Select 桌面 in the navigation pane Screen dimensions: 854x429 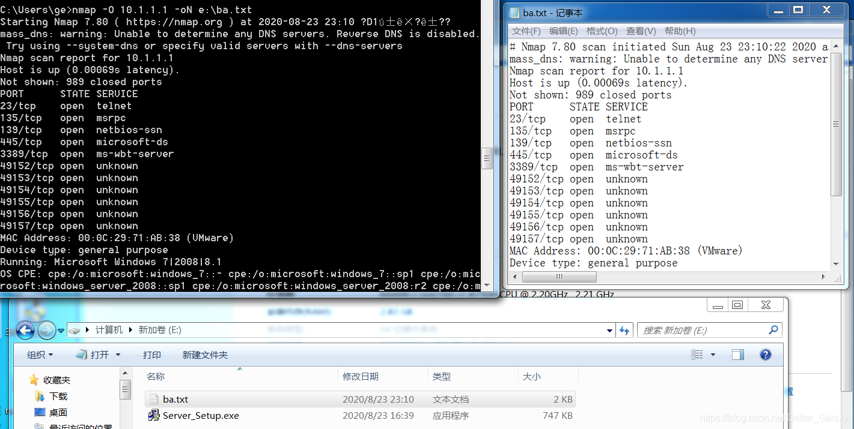[58, 412]
